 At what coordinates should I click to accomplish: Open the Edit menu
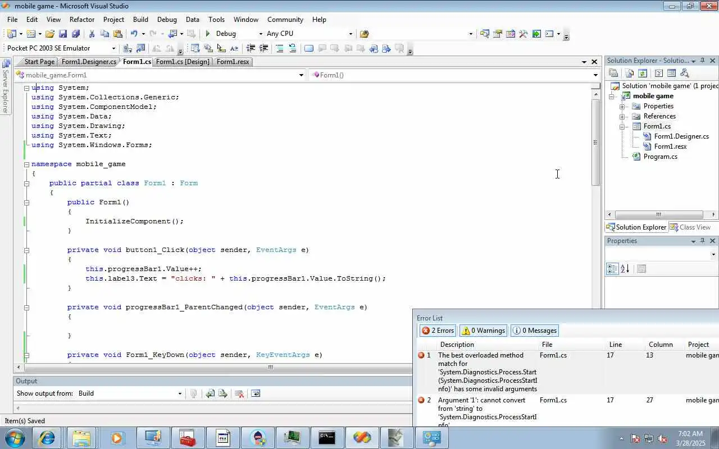pos(32,20)
